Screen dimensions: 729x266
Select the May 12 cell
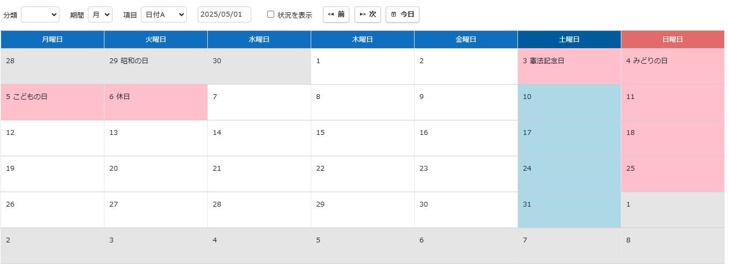52,138
